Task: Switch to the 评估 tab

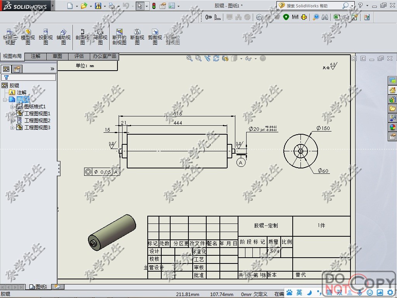Action: pyautogui.click(x=79, y=56)
